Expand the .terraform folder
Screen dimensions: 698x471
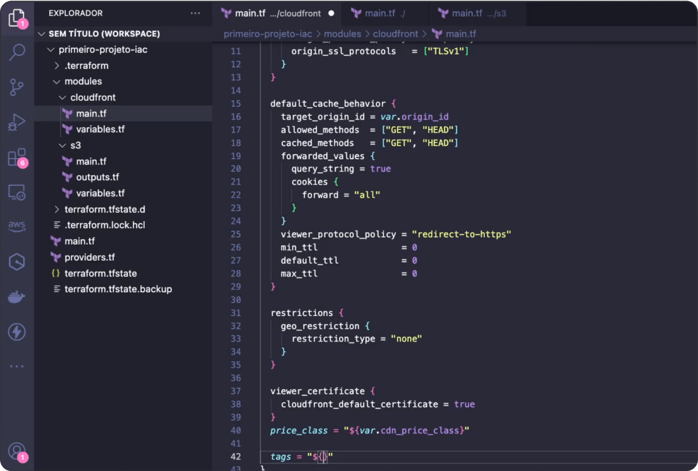(x=86, y=65)
